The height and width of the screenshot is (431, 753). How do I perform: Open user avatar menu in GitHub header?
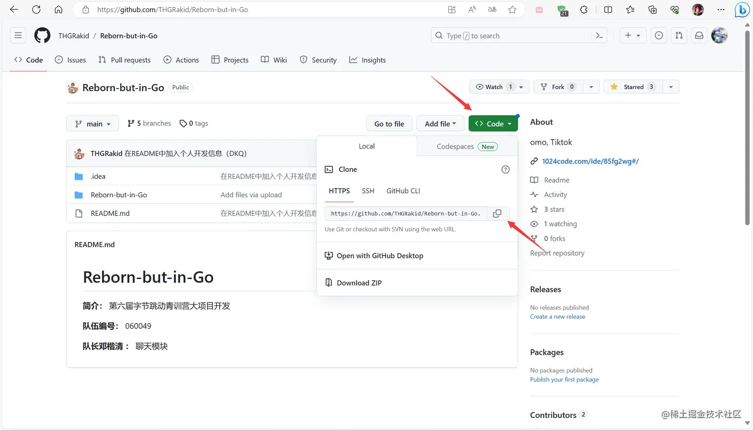(x=720, y=35)
